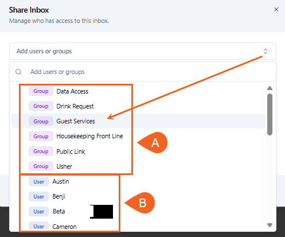This screenshot has width=285, height=237.
Task: Click the Group badge beside Usher
Action: point(41,166)
